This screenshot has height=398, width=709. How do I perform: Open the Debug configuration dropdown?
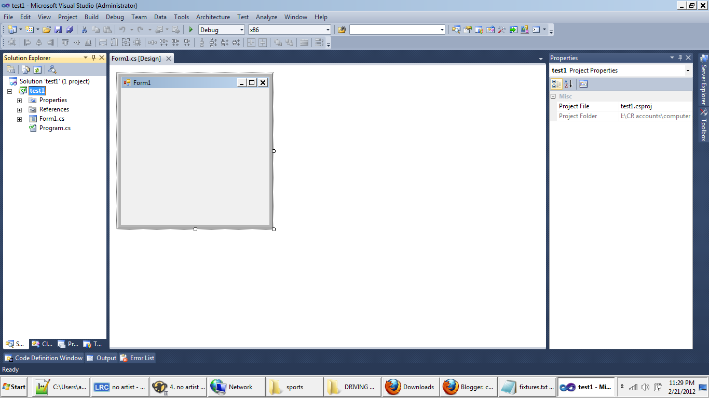click(242, 30)
